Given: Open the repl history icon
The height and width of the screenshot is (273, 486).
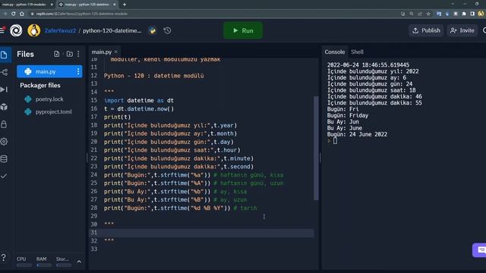Looking at the screenshot, I should pyautogui.click(x=167, y=30).
